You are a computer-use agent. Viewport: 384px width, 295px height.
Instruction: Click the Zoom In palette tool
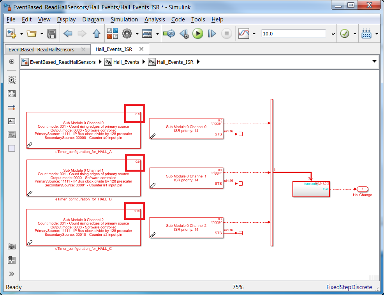12,80
